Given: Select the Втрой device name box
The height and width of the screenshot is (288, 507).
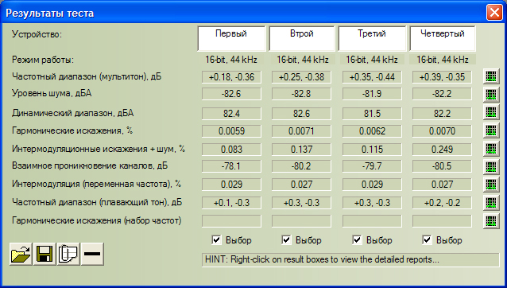Looking at the screenshot, I should (x=302, y=38).
